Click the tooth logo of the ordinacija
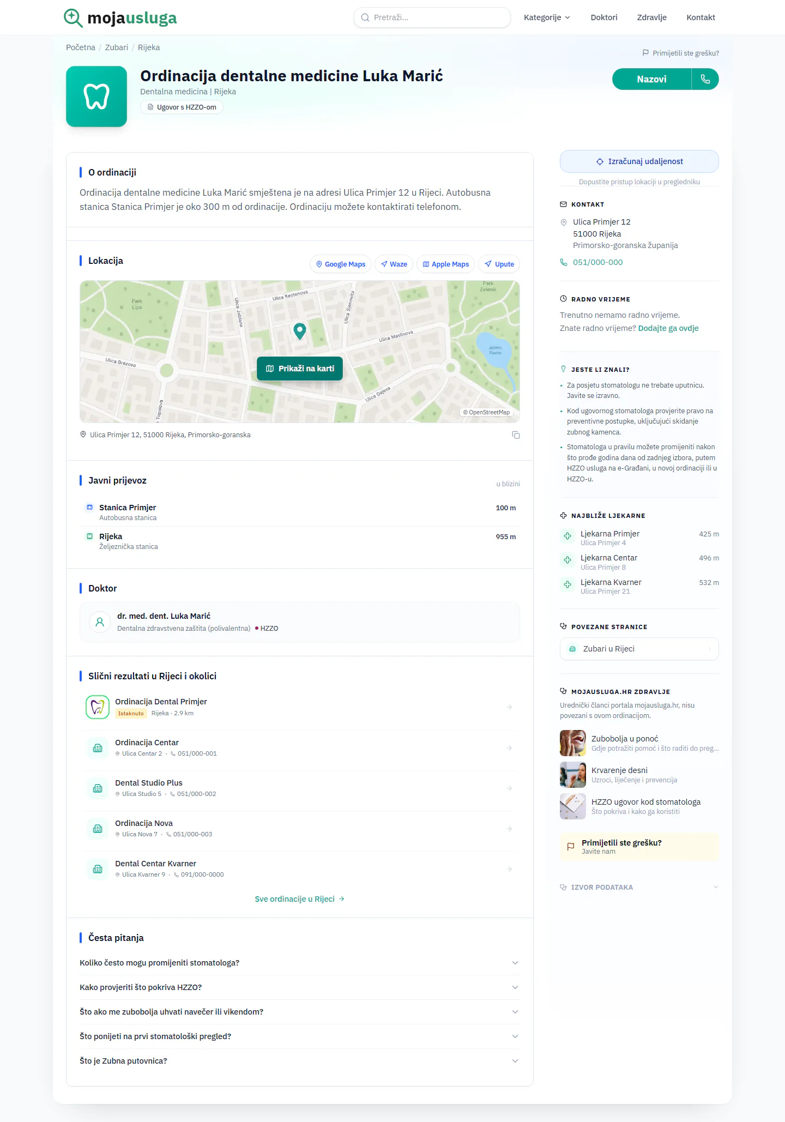 click(96, 96)
